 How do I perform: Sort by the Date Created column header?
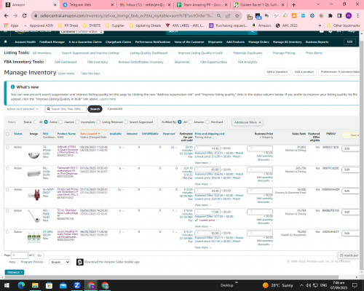[x=90, y=134]
